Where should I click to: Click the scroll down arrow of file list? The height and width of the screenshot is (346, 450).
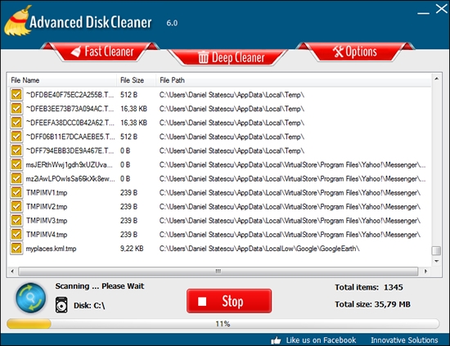coord(436,261)
